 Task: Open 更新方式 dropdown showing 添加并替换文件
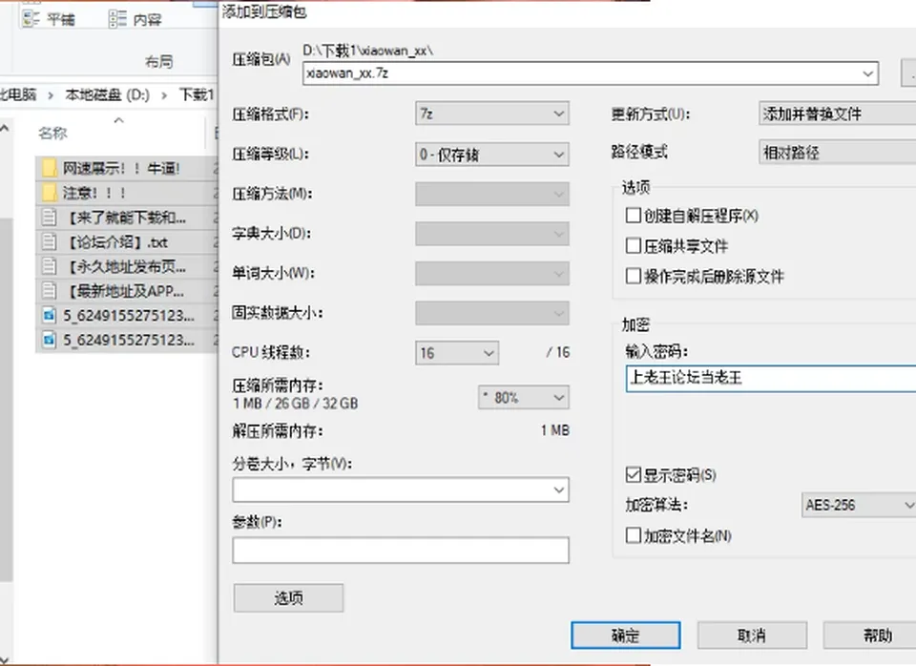click(838, 114)
